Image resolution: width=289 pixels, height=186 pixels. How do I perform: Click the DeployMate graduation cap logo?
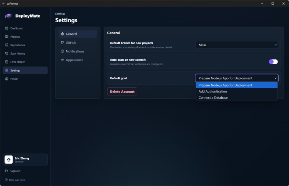click(x=9, y=16)
